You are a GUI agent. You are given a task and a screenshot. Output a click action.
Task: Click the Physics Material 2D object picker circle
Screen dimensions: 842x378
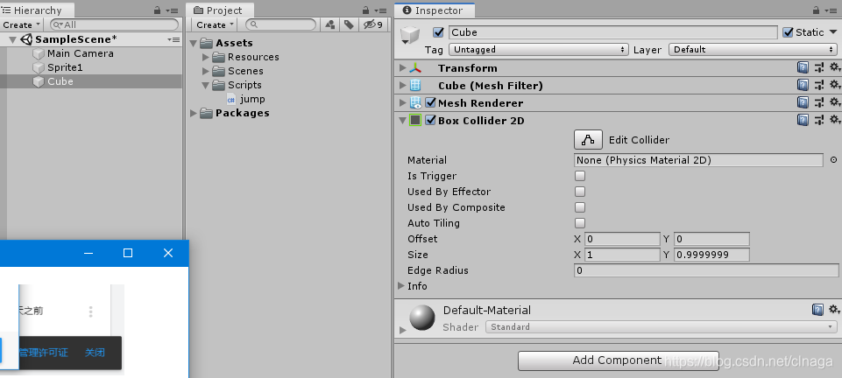point(833,160)
